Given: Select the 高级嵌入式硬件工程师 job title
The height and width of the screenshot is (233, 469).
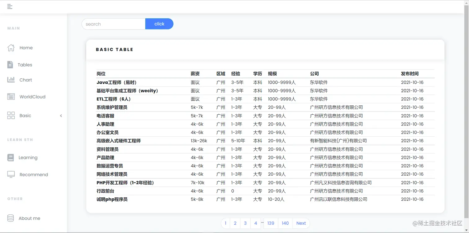Looking at the screenshot, I should (x=118, y=141).
